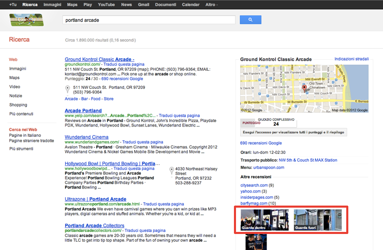Click Traduci questa pagina for ultrazoneportland.com
Image resolution: width=383 pixels, height=250 pixels.
[164, 204]
